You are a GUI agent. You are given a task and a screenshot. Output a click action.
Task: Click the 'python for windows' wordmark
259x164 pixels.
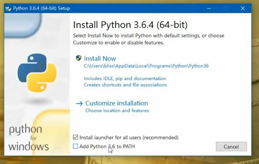tap(29, 138)
